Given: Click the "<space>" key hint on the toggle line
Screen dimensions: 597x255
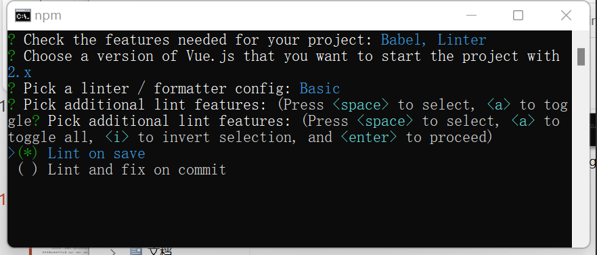Looking at the screenshot, I should pos(385,121).
